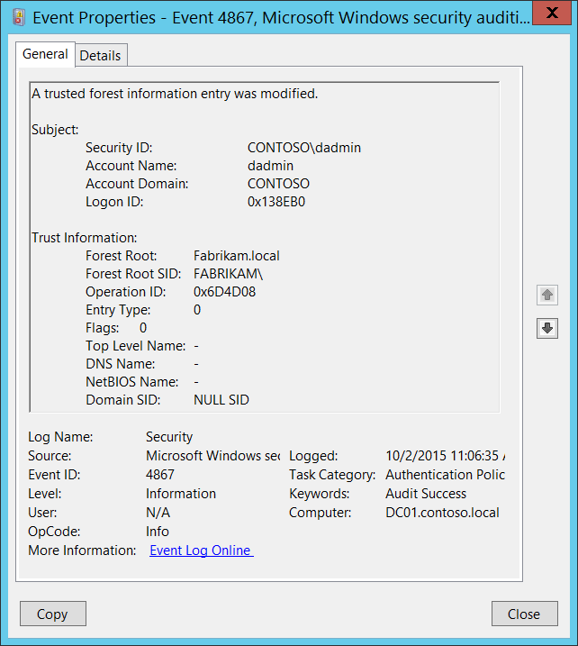
Task: Switch to the Details tab
Action: [x=100, y=55]
